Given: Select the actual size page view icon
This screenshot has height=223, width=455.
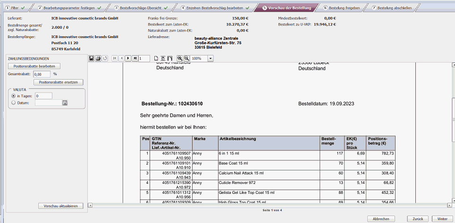Looking at the screenshot, I should point(156,58).
